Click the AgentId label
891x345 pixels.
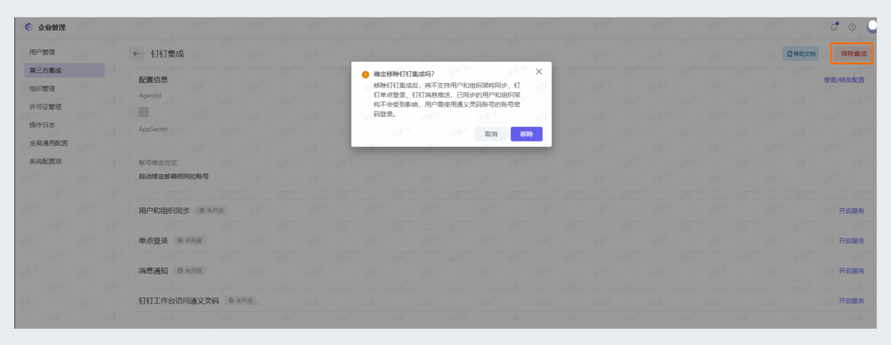click(x=150, y=96)
